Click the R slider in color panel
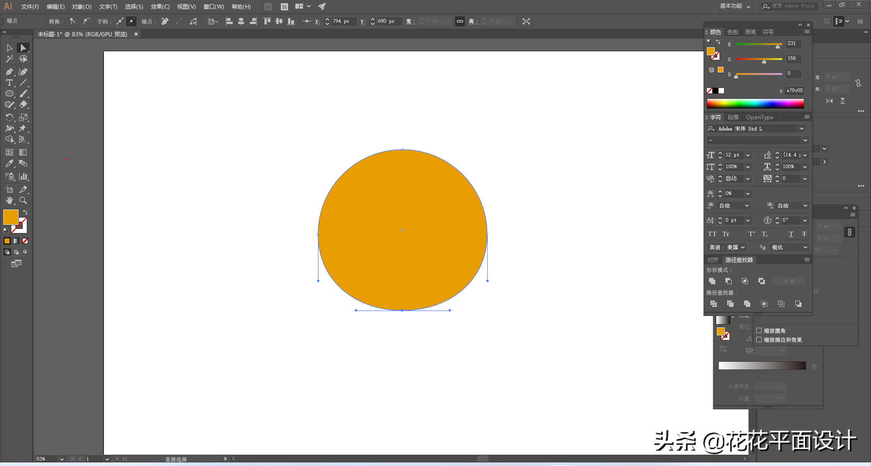Image resolution: width=871 pixels, height=466 pixels. pos(759,44)
